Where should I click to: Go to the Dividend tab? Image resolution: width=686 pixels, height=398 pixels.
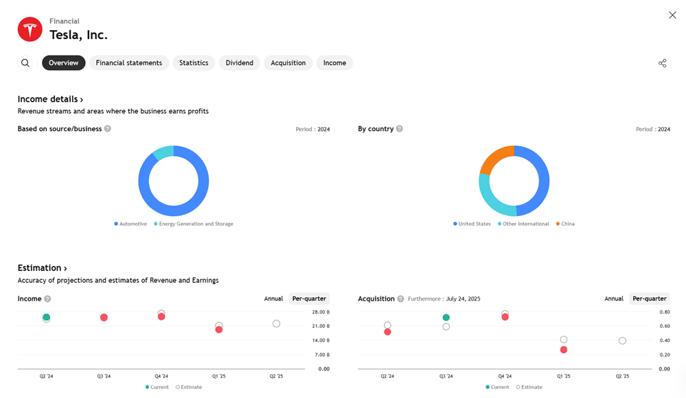point(240,63)
